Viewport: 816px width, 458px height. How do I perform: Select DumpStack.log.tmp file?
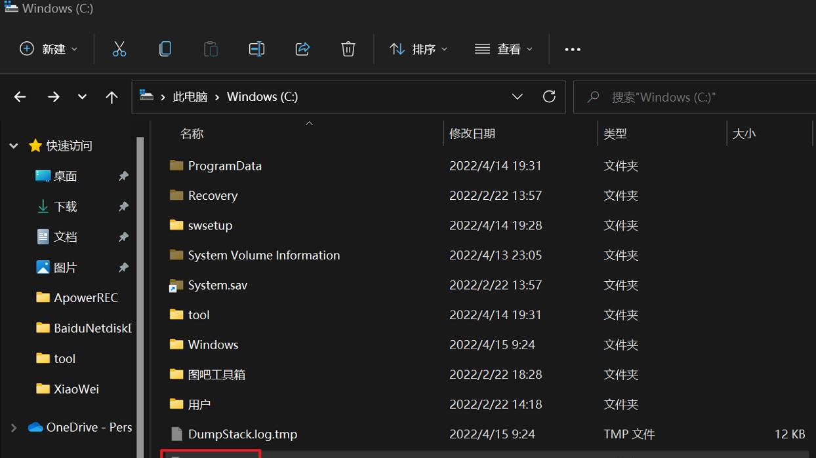click(x=243, y=434)
